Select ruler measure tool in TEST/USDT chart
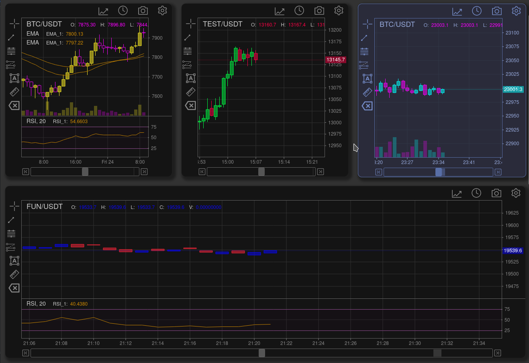529x363 pixels. (191, 92)
